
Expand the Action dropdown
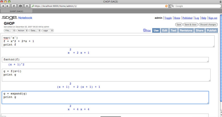pos(22,30)
